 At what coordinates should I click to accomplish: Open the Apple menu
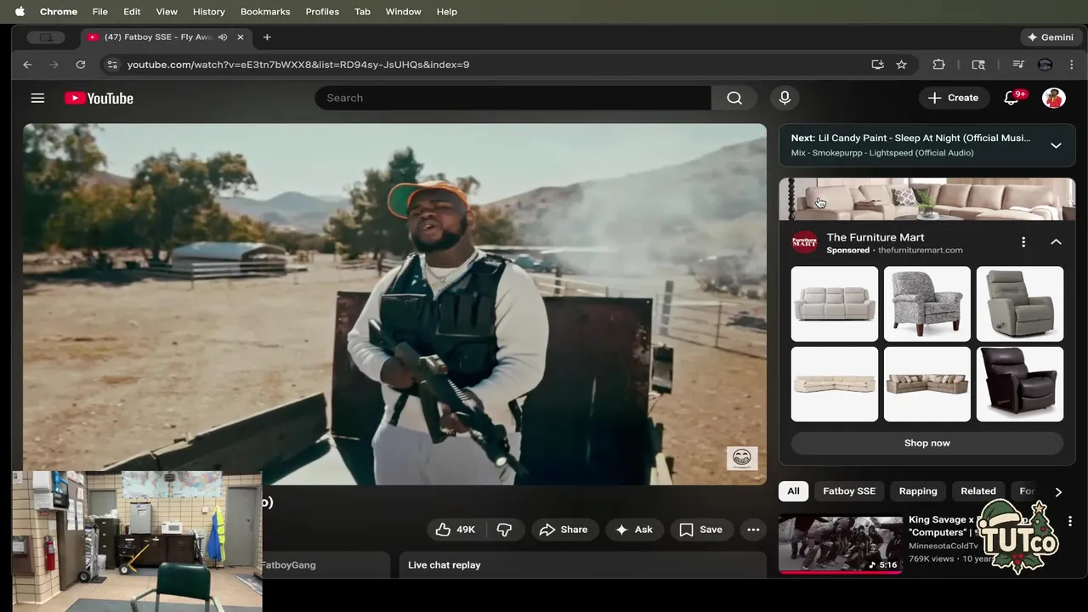pos(20,11)
